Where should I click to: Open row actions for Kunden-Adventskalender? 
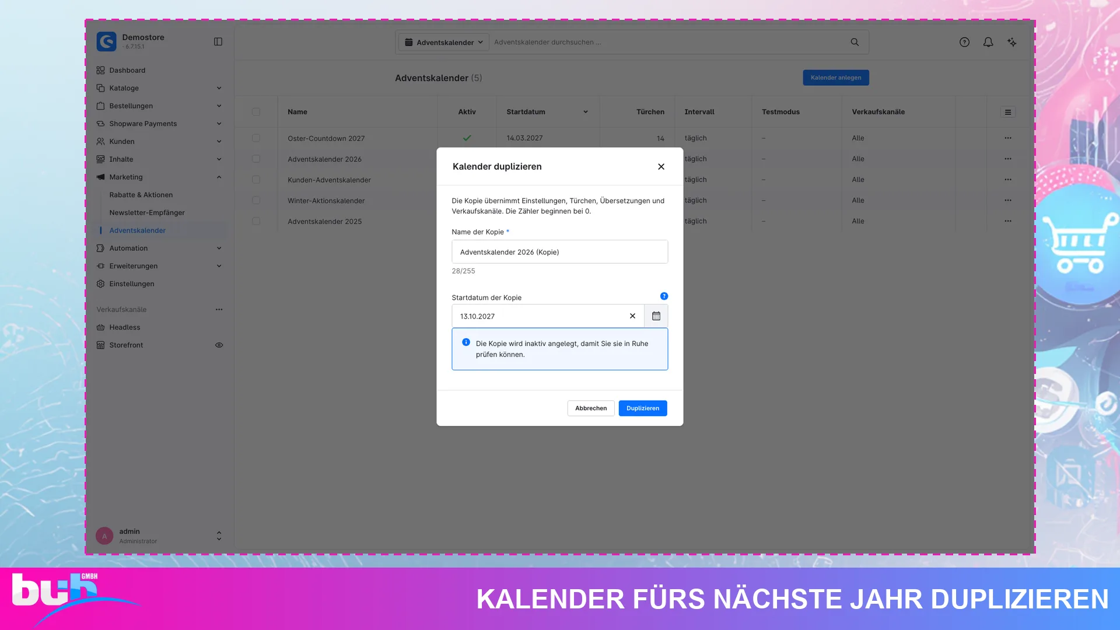pyautogui.click(x=1008, y=180)
